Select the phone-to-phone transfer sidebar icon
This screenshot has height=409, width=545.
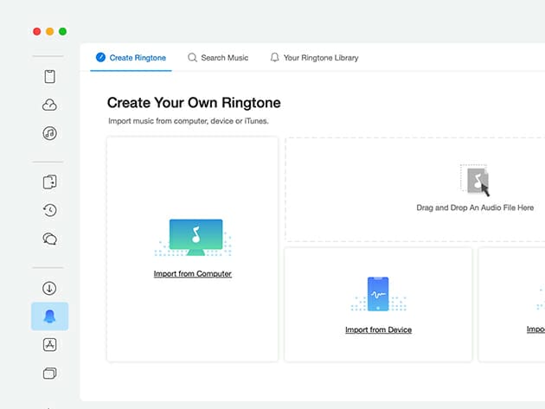[x=49, y=182]
